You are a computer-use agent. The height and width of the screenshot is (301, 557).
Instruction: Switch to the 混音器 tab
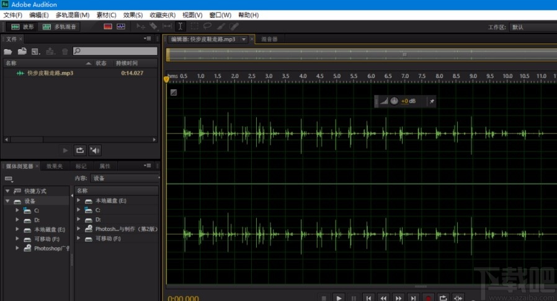269,39
